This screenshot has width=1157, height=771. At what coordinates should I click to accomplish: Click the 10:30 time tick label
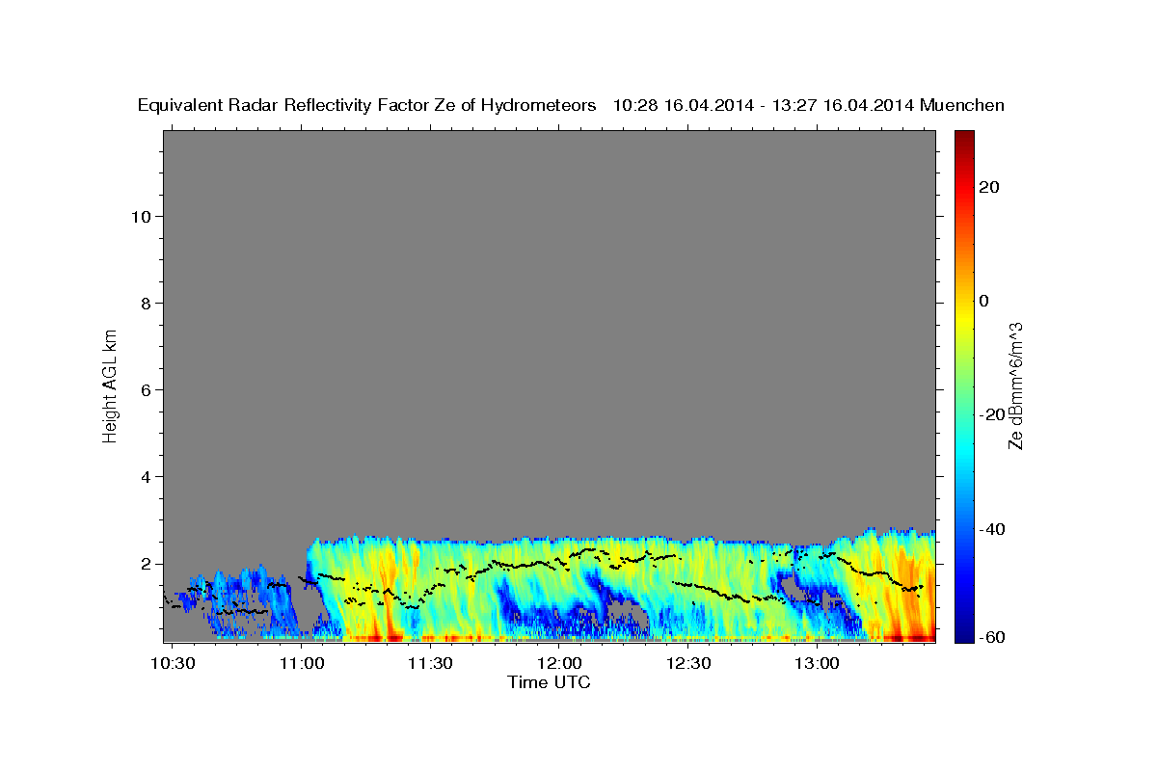click(x=174, y=664)
